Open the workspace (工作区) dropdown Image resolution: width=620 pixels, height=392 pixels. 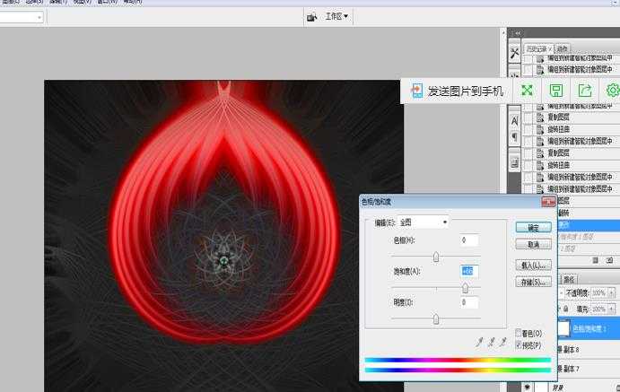(337, 16)
